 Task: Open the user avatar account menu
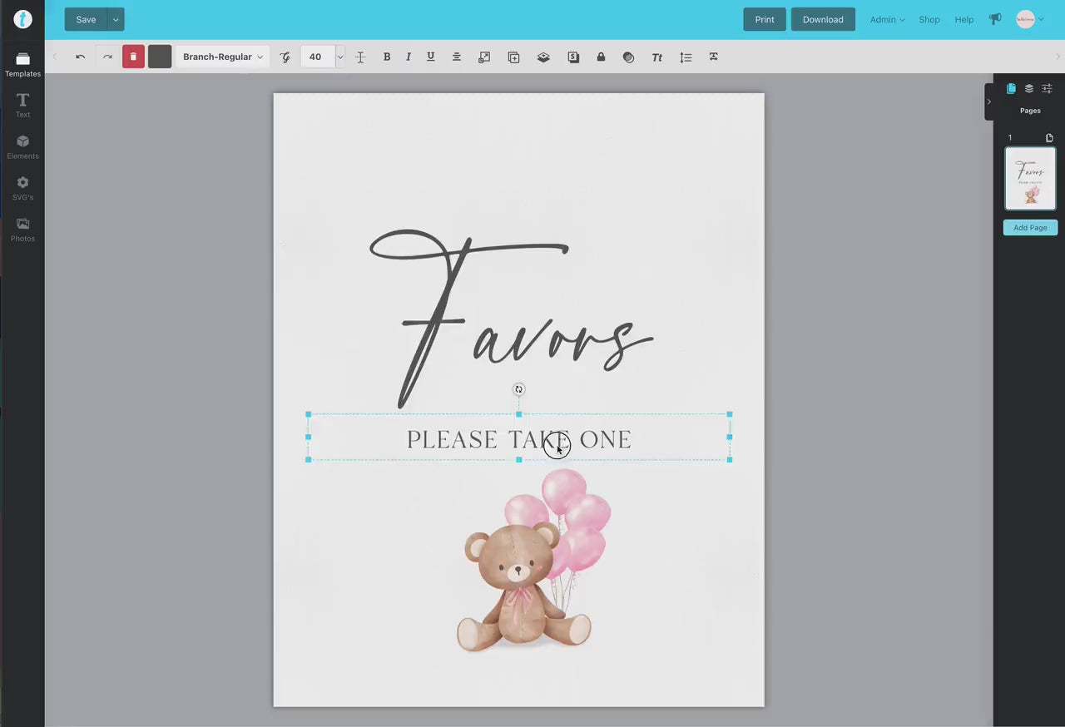1029,19
